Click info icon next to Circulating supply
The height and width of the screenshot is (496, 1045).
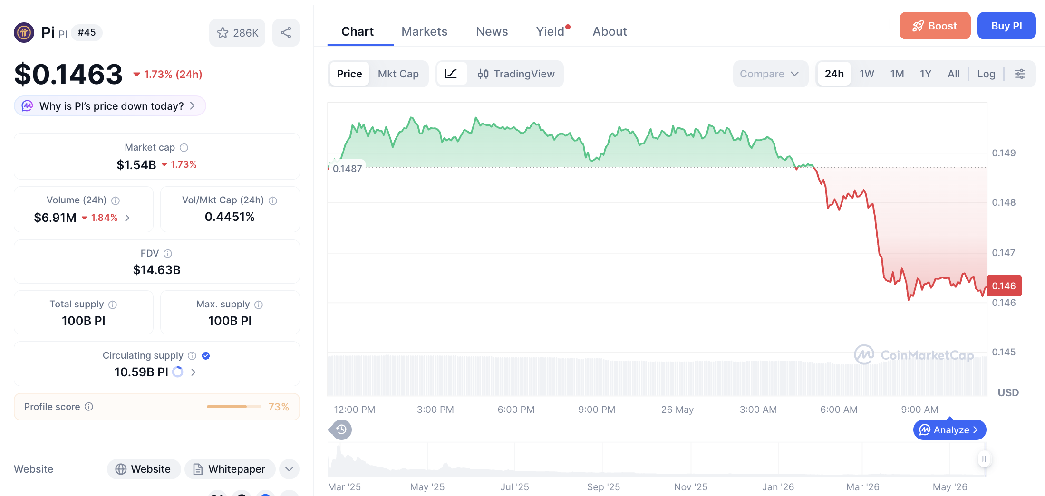[x=192, y=356]
